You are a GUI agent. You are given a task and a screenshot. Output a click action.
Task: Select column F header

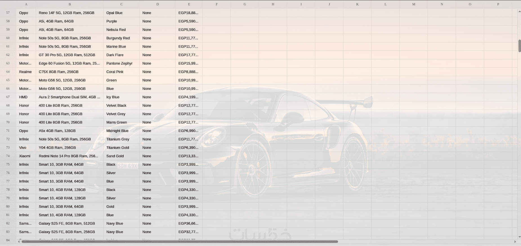point(217,4)
